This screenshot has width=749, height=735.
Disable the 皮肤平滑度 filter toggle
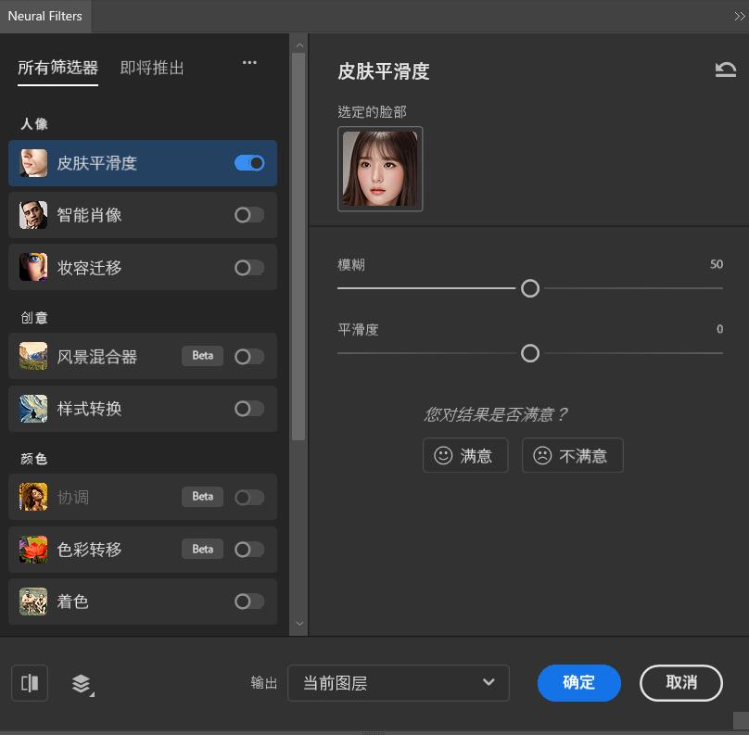pos(248,162)
